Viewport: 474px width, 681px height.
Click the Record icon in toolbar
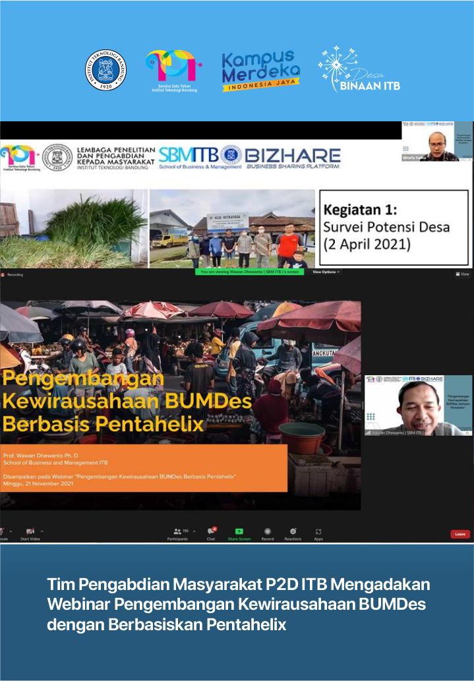point(267,531)
